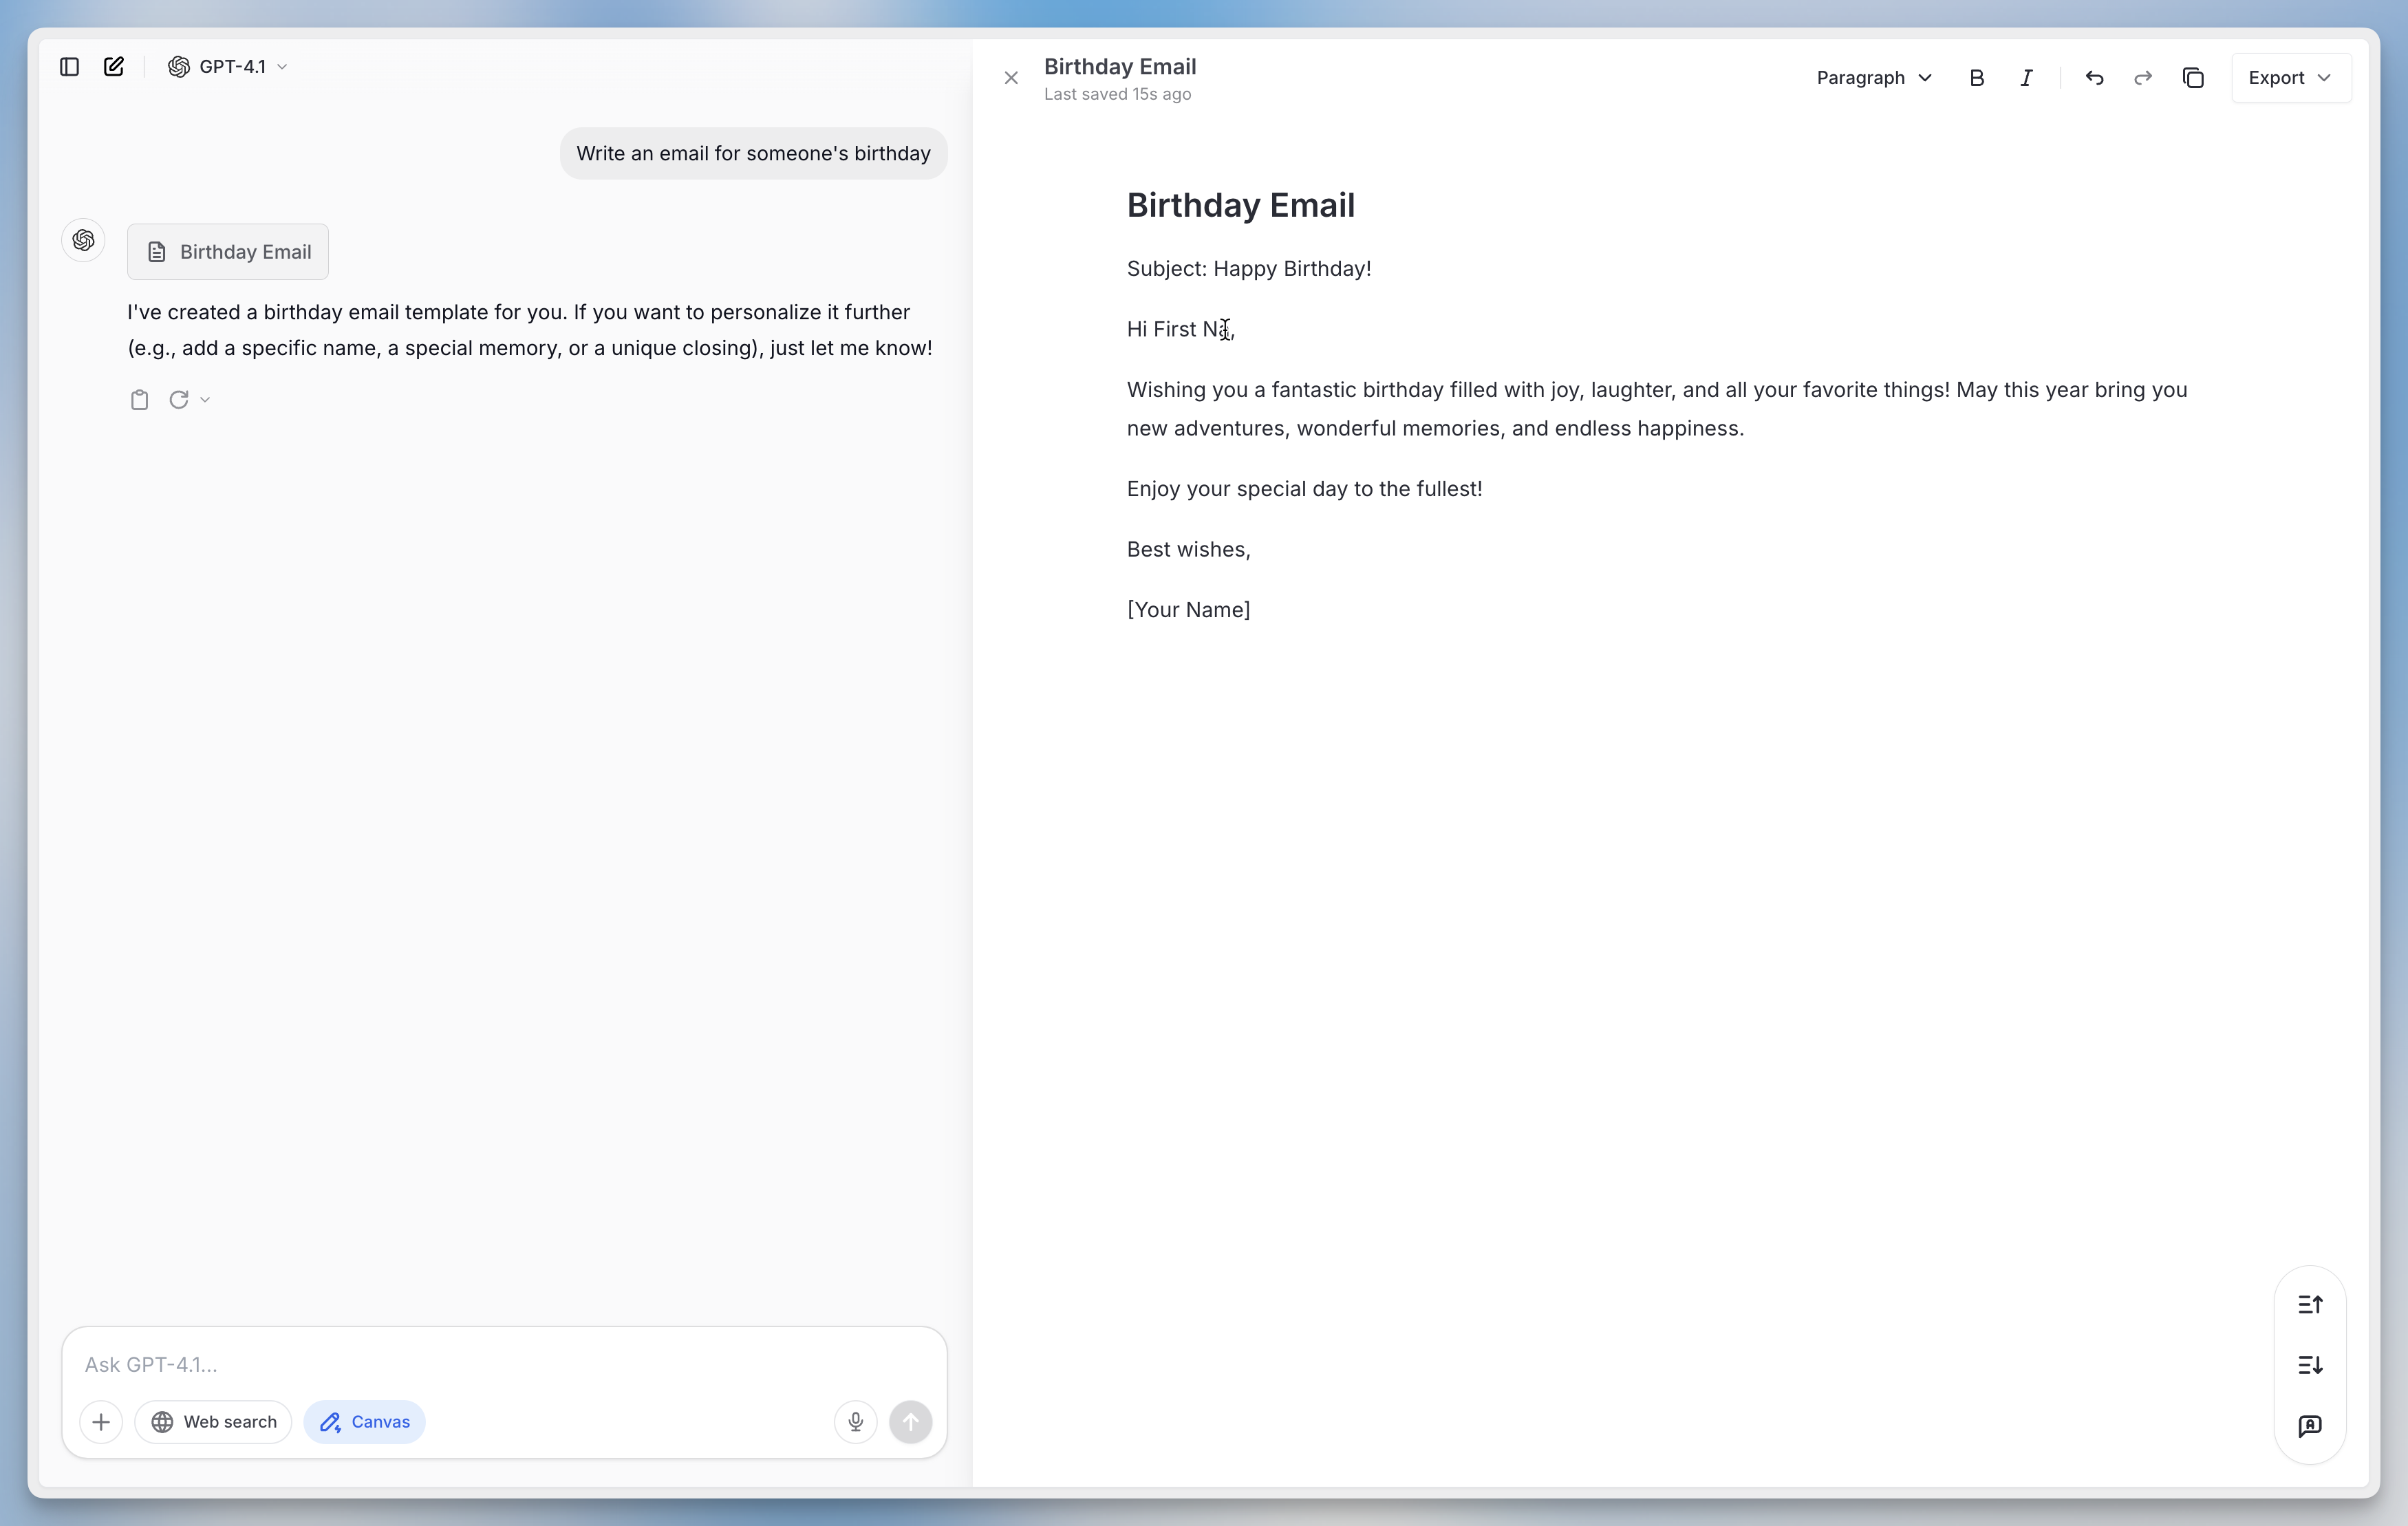Click the Best wishes, line

[1189, 549]
